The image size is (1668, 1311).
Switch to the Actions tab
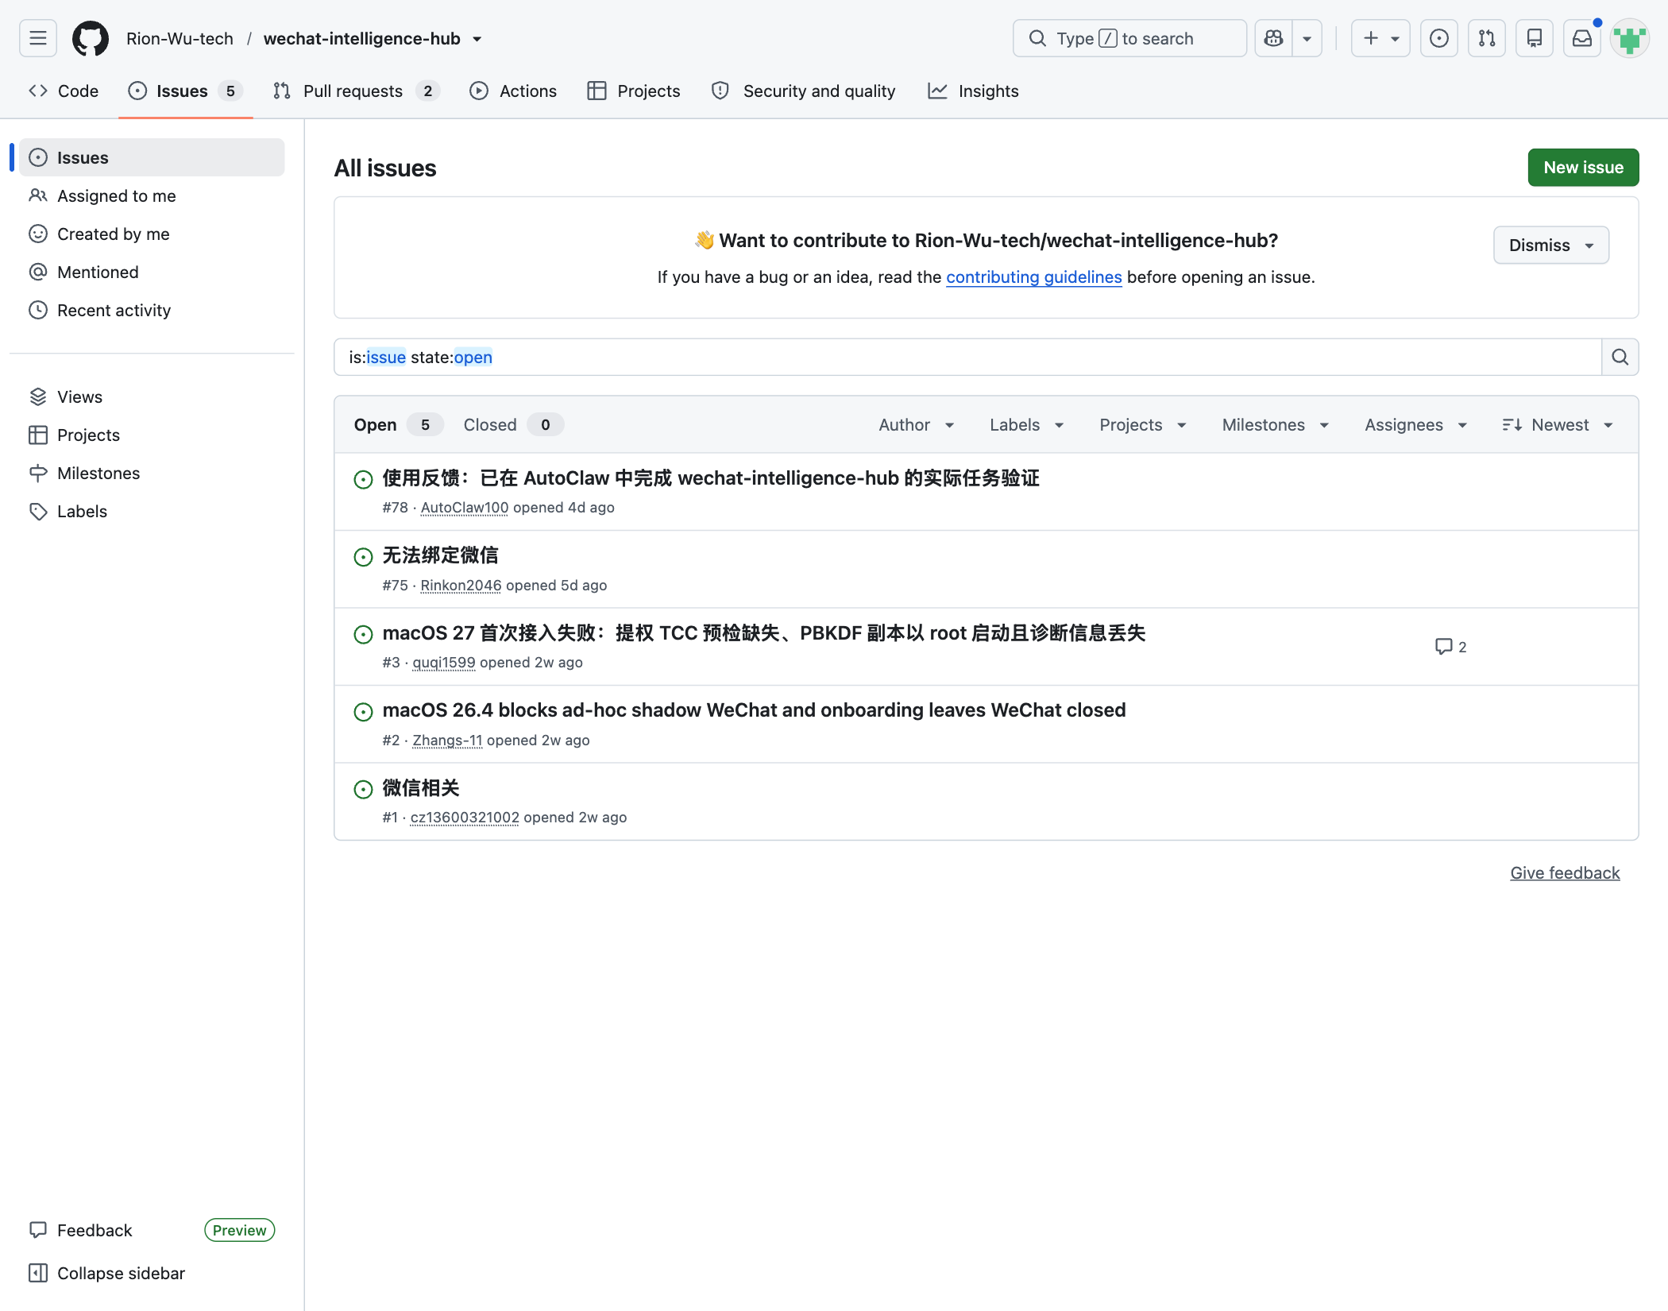click(x=513, y=91)
